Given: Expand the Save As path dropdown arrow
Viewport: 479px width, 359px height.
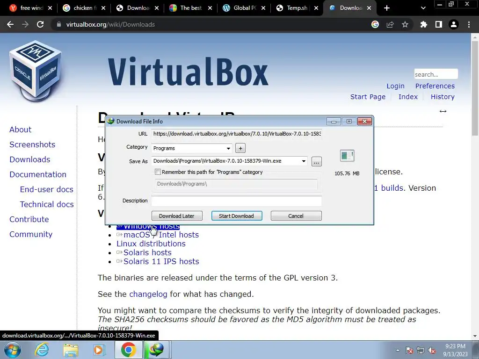Looking at the screenshot, I should 304,161.
